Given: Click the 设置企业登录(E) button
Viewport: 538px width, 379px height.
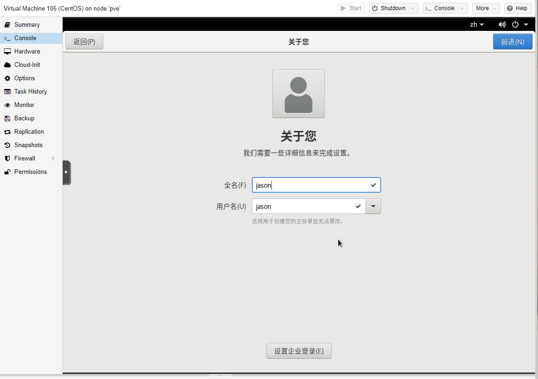Looking at the screenshot, I should tap(299, 351).
